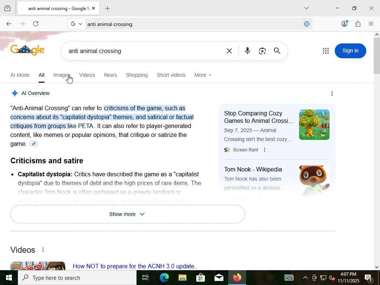The image size is (380, 285).
Task: Open the Windows Start menu
Action: (9, 278)
